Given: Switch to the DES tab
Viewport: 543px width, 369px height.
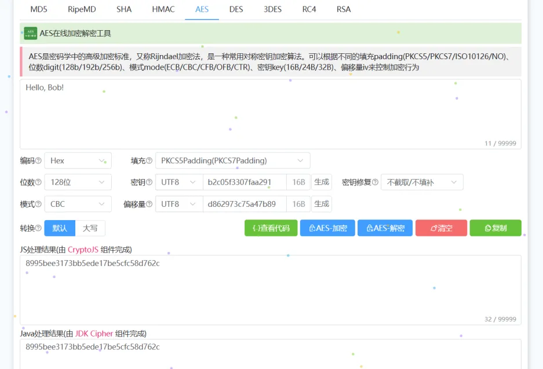Looking at the screenshot, I should (236, 9).
